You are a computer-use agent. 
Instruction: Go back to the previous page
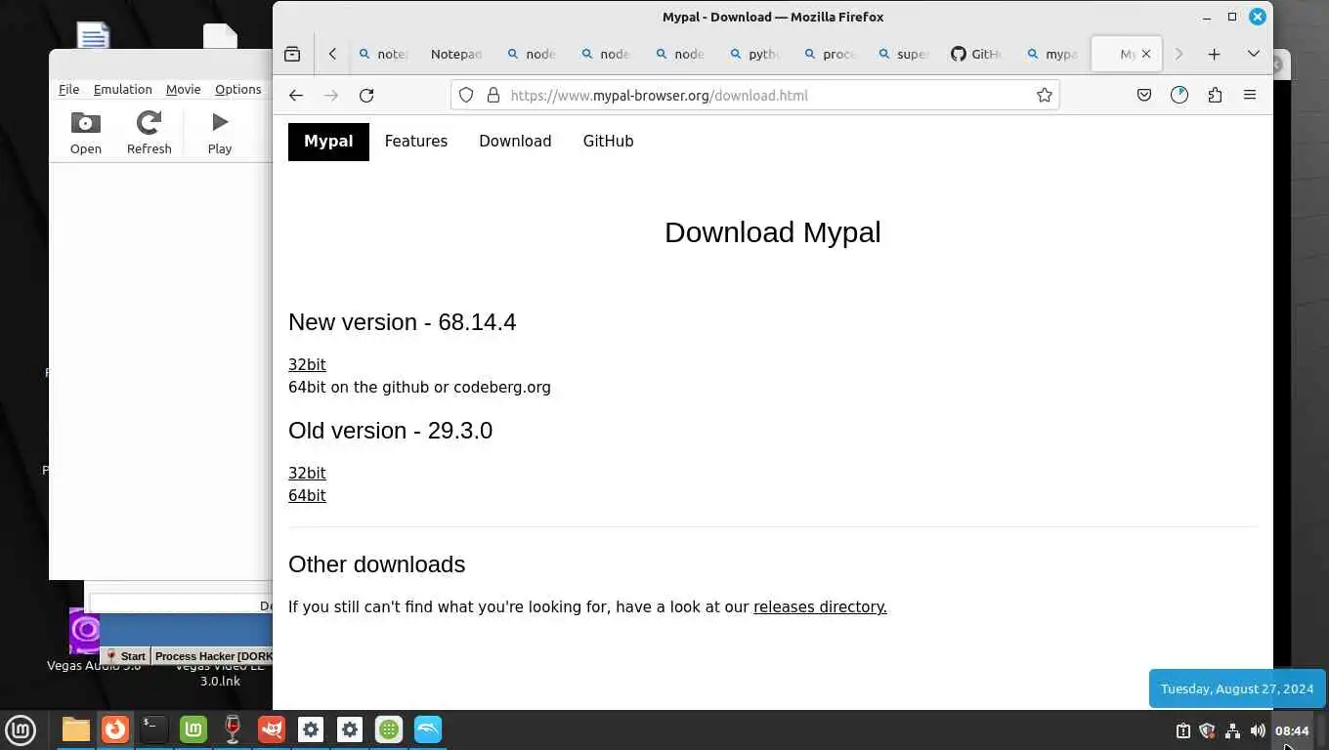coord(296,95)
